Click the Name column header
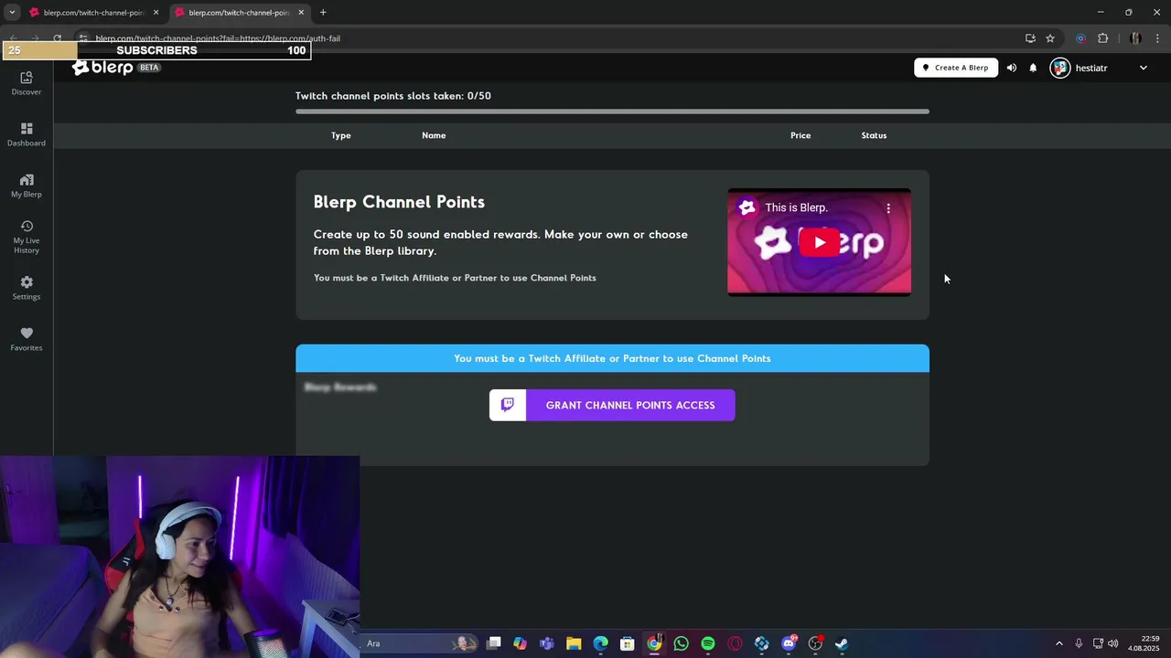 click(x=434, y=135)
